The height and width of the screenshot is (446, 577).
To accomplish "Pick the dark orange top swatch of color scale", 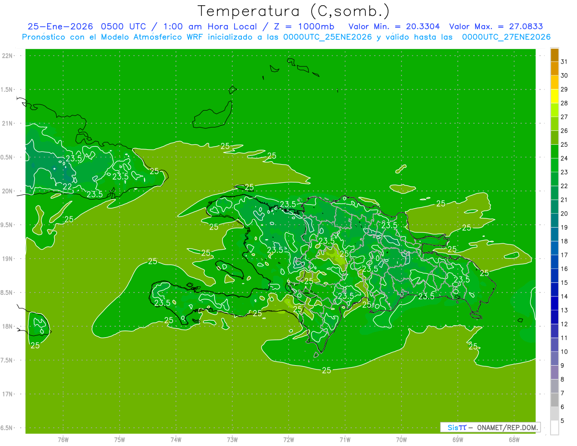I will click(x=554, y=55).
